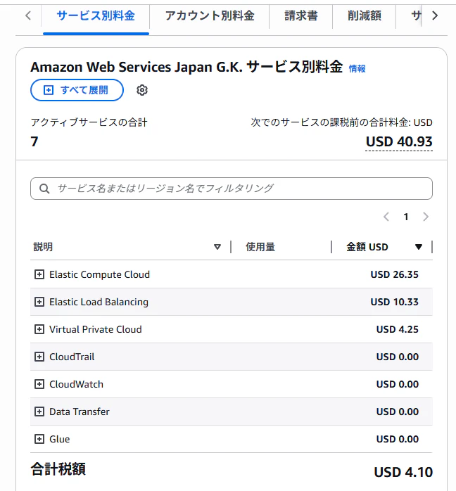The image size is (456, 491).
Task: Expand the Glue row
Action: 39,439
